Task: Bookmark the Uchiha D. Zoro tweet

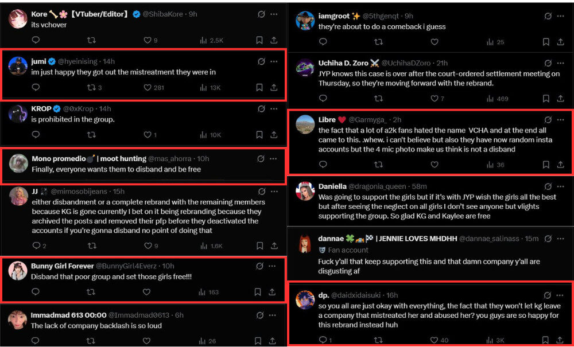Action: [x=546, y=98]
